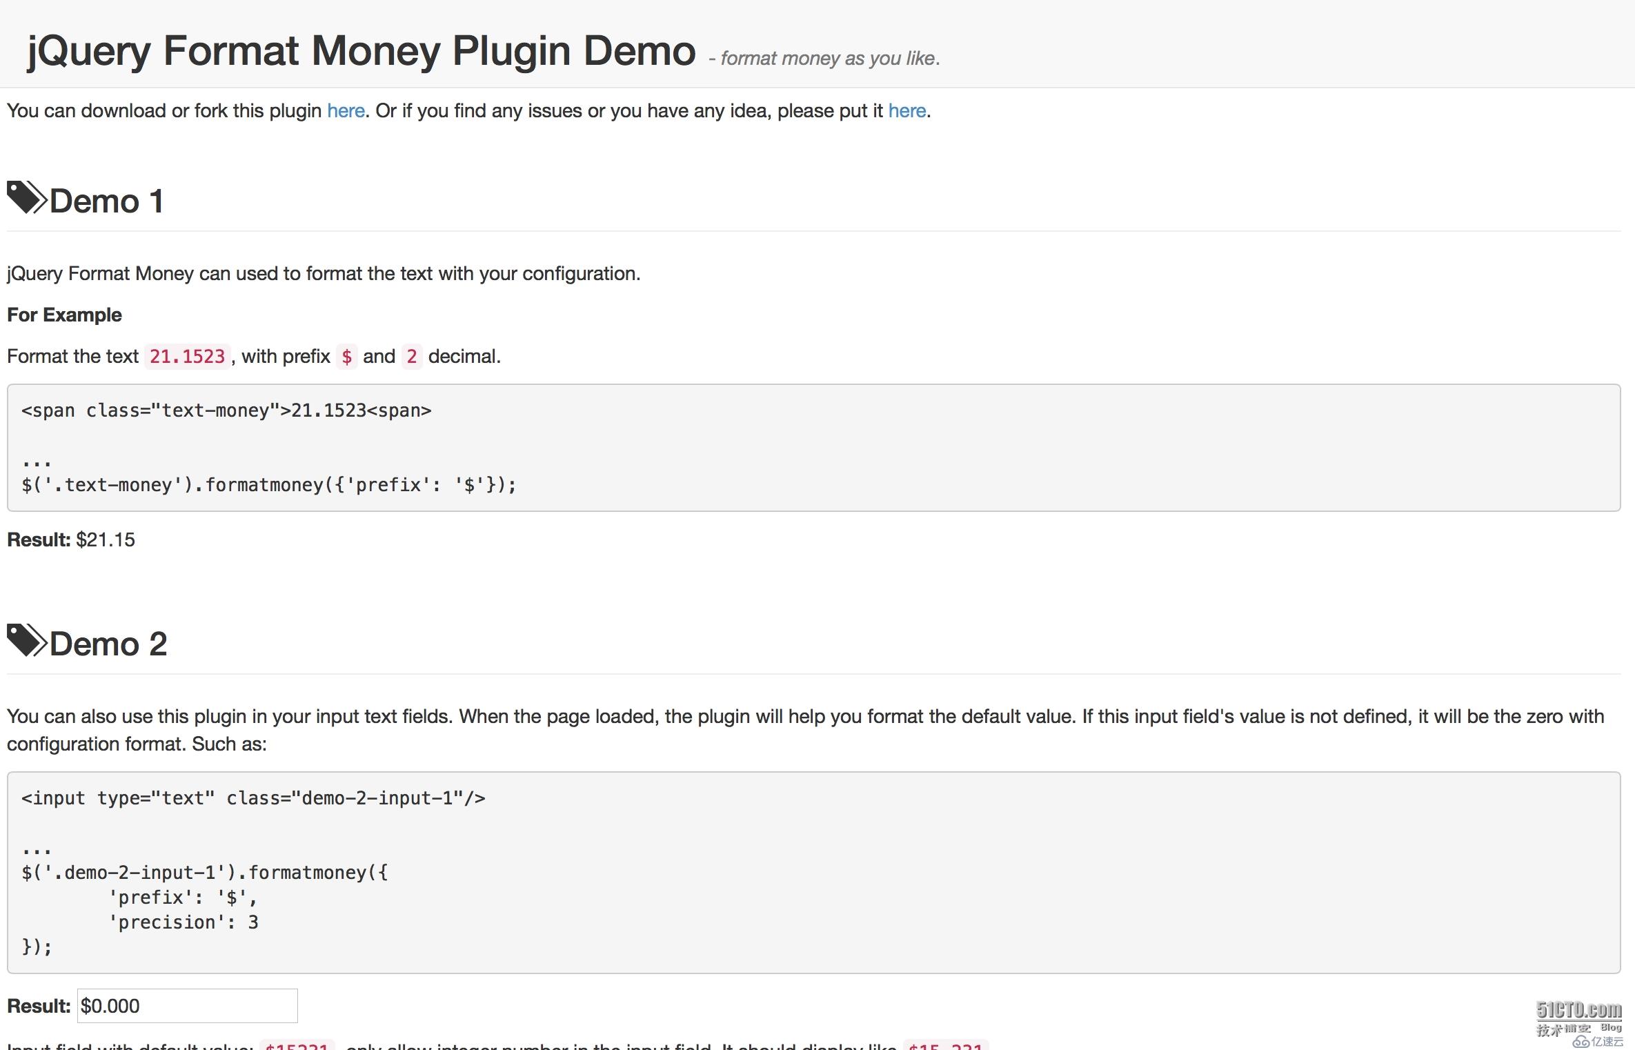The width and height of the screenshot is (1635, 1050).
Task: Click the 'jQuery Format Money Plugin Demo' title
Action: pos(361,51)
